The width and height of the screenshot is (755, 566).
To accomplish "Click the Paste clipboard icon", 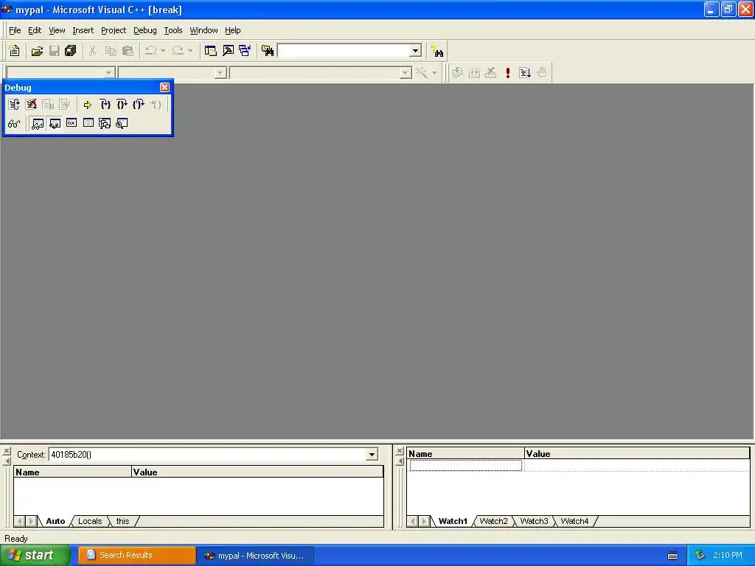I will coord(128,51).
